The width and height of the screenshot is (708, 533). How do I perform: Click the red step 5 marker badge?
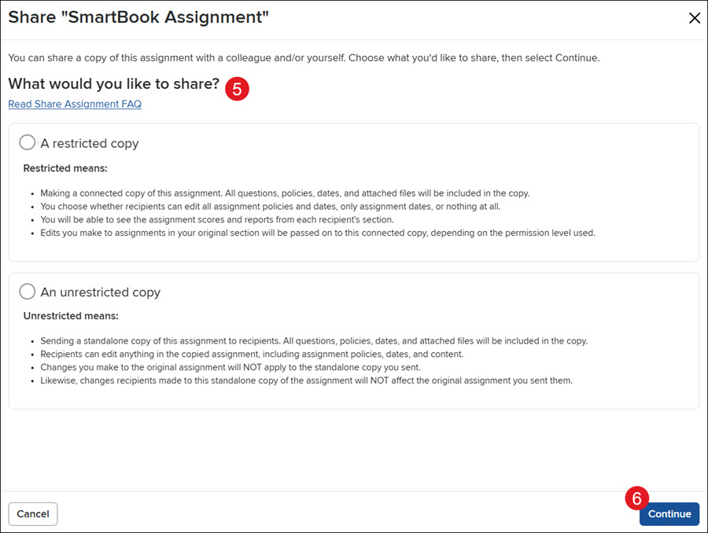(x=237, y=89)
